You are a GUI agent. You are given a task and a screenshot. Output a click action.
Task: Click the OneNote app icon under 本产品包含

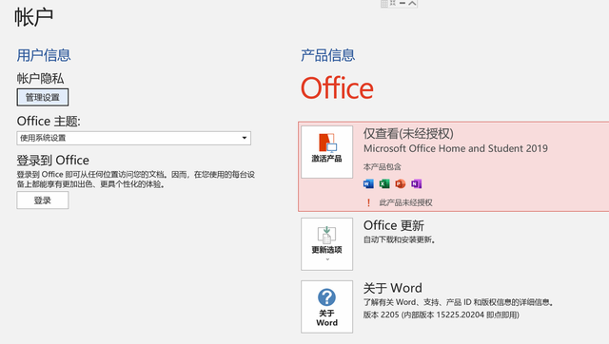(417, 183)
